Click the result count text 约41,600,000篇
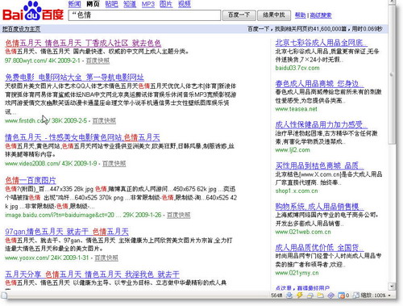Screen dimensions: 403x306 tap(327, 29)
